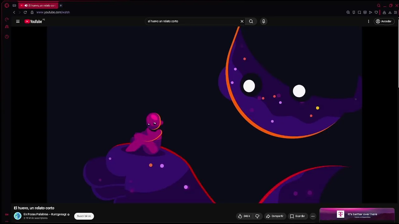Bookmark page with heart icon
Screen dimensions: 399x224
[376, 12]
